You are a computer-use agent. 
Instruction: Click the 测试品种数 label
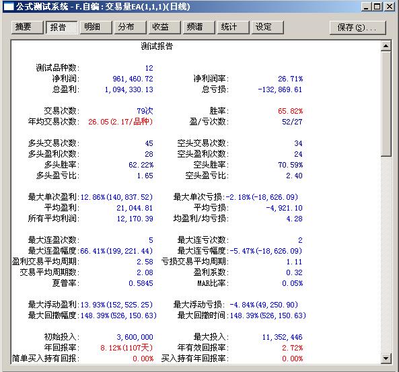[x=57, y=68]
